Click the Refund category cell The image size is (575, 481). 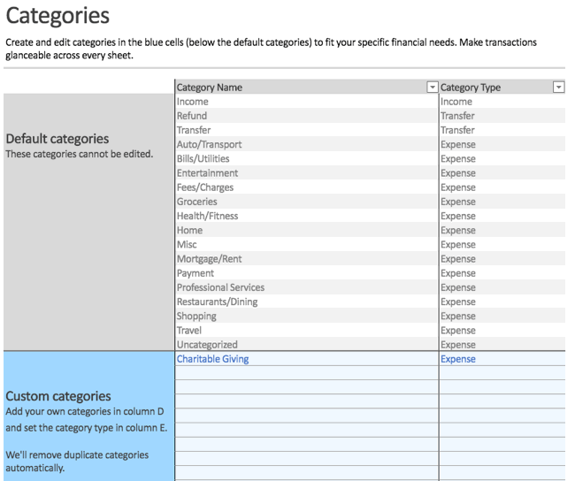click(x=192, y=116)
